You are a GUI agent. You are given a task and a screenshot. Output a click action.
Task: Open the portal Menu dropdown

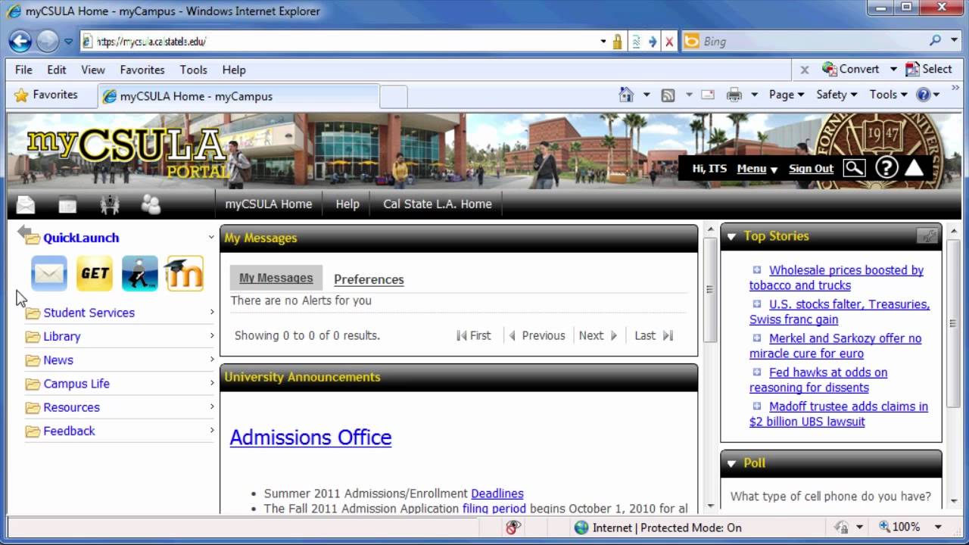[x=757, y=169]
